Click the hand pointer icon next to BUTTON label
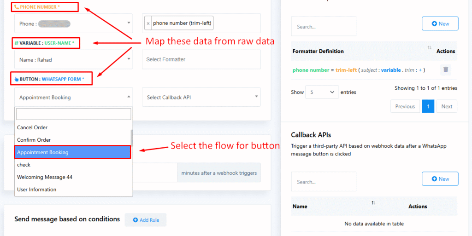 click(x=17, y=79)
